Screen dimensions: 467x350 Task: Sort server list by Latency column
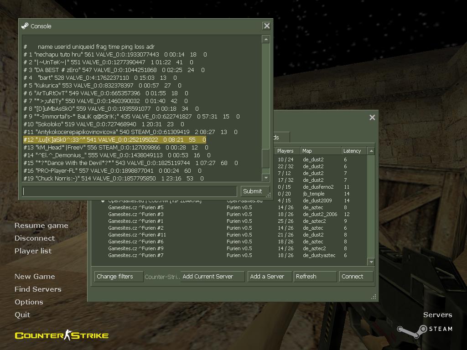pyautogui.click(x=353, y=151)
